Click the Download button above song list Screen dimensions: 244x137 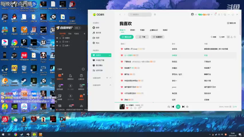pyautogui.click(x=142, y=37)
